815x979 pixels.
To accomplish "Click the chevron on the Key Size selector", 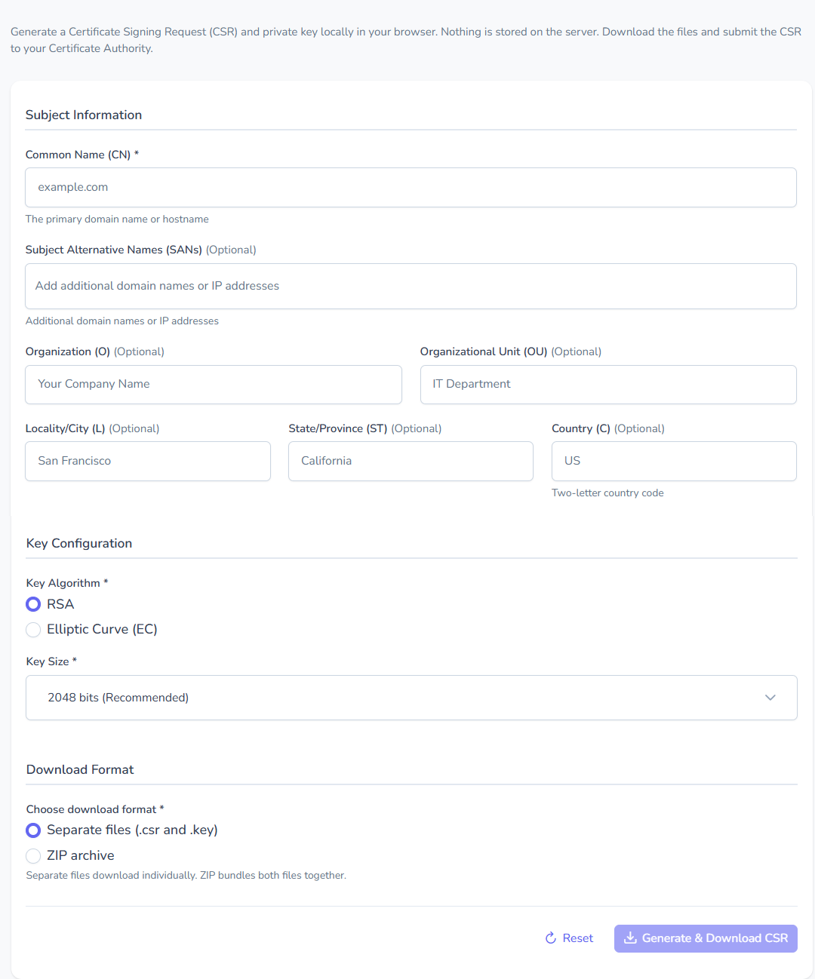I will (770, 698).
